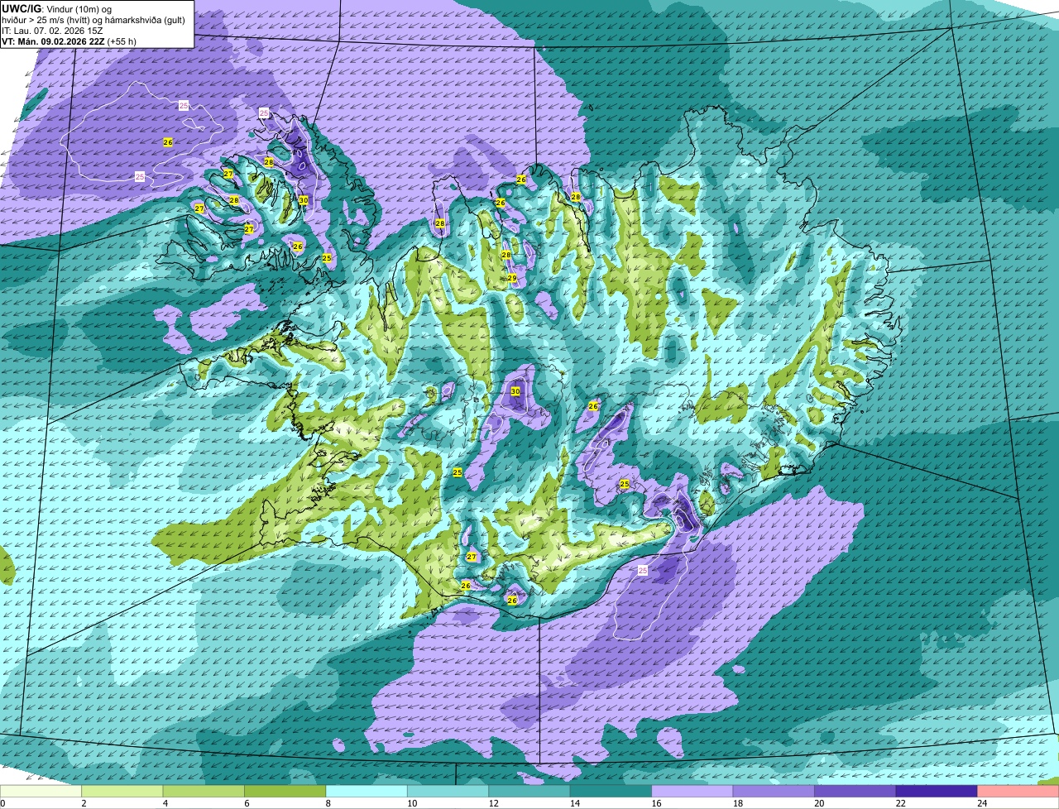Click the legend tick label "2"
The height and width of the screenshot is (809, 1059).
pyautogui.click(x=84, y=803)
